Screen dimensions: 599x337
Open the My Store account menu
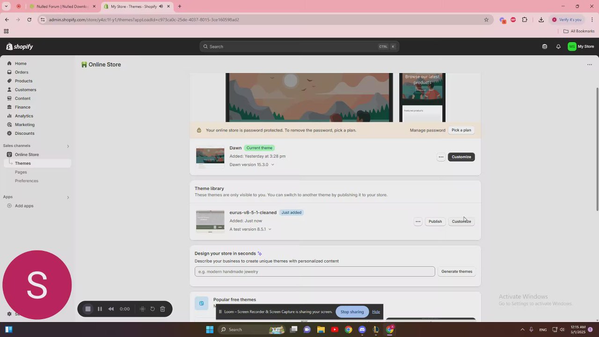[x=581, y=47]
